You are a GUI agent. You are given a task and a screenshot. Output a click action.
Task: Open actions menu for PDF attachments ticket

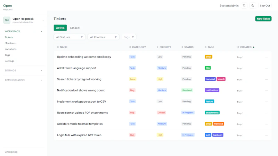267,113
